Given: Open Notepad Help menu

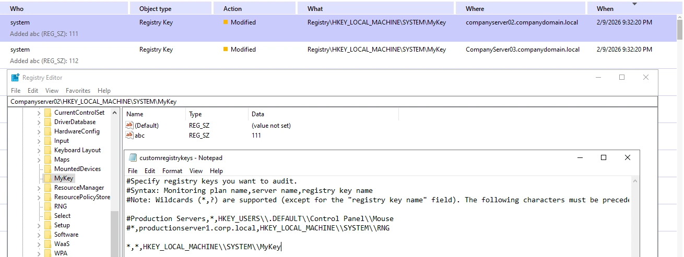Looking at the screenshot, I should click(216, 171).
